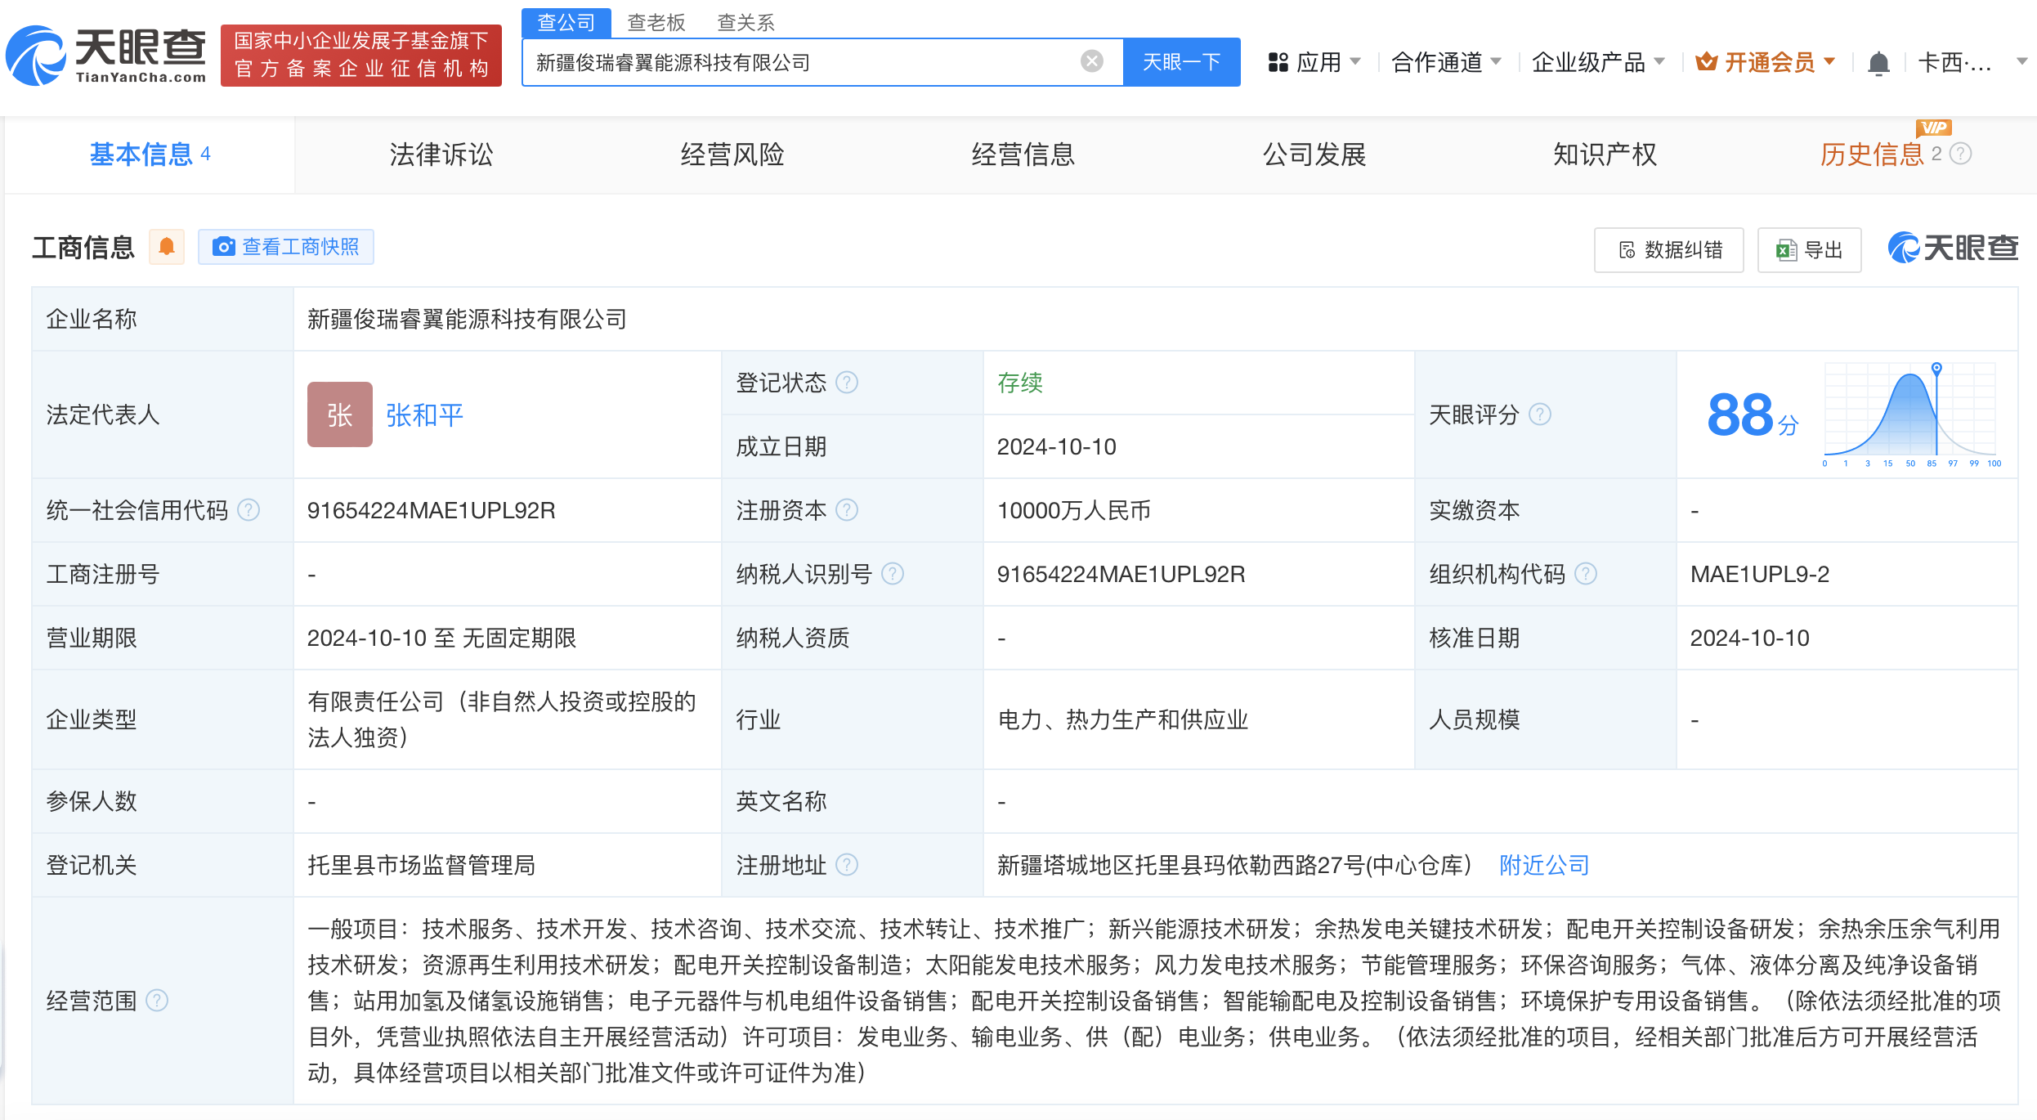This screenshot has height=1120, width=2037.
Task: Open legal representative 张和平 profile link
Action: click(x=423, y=414)
